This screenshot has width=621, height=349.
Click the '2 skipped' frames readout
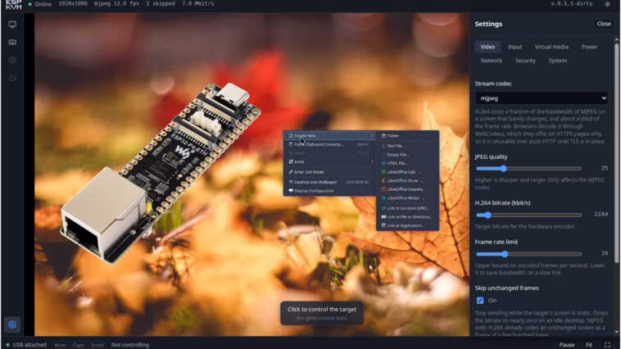161,3
